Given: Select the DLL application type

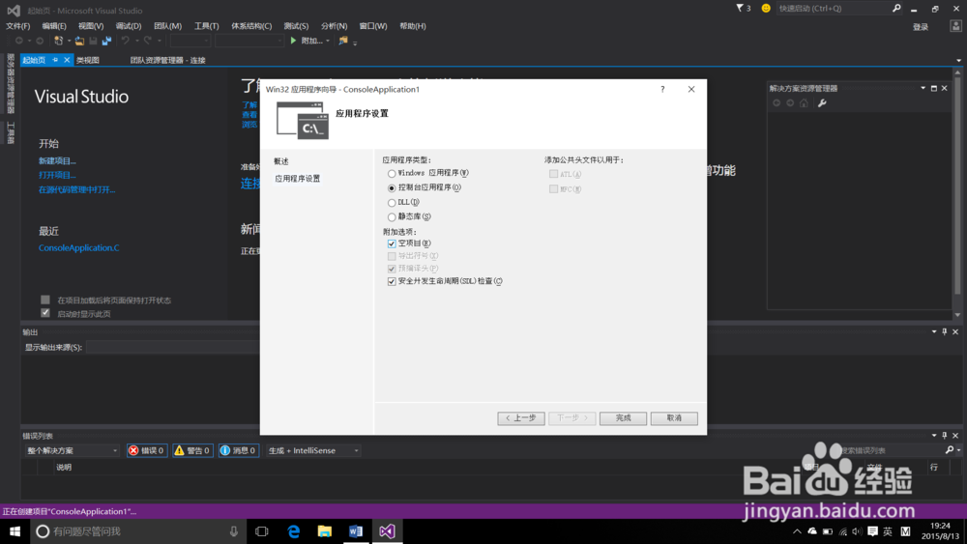Looking at the screenshot, I should point(392,203).
